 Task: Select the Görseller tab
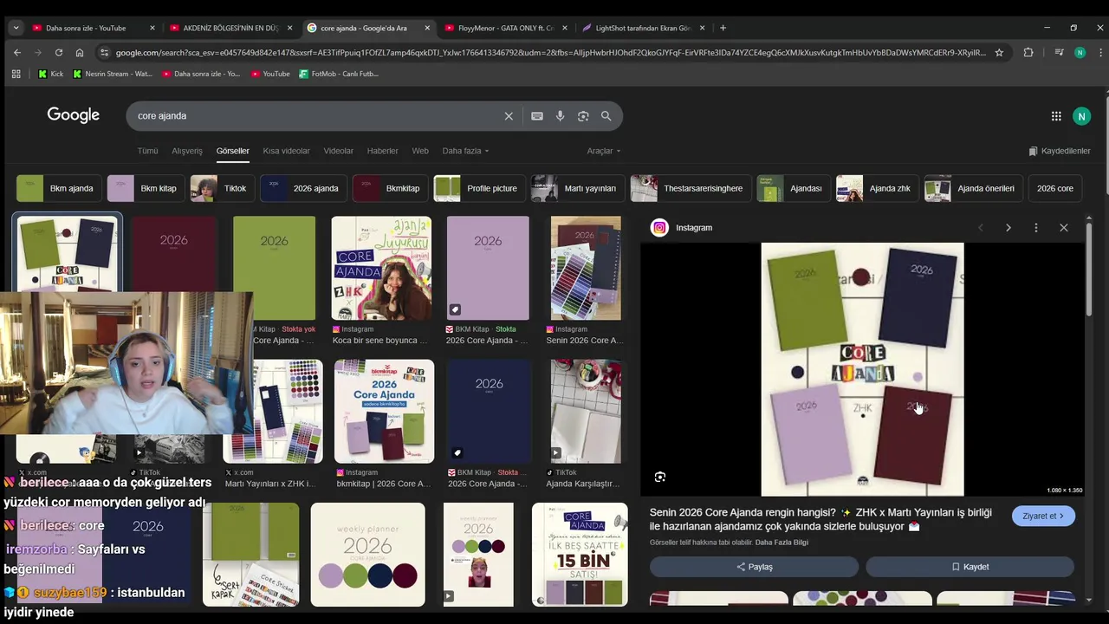[233, 151]
